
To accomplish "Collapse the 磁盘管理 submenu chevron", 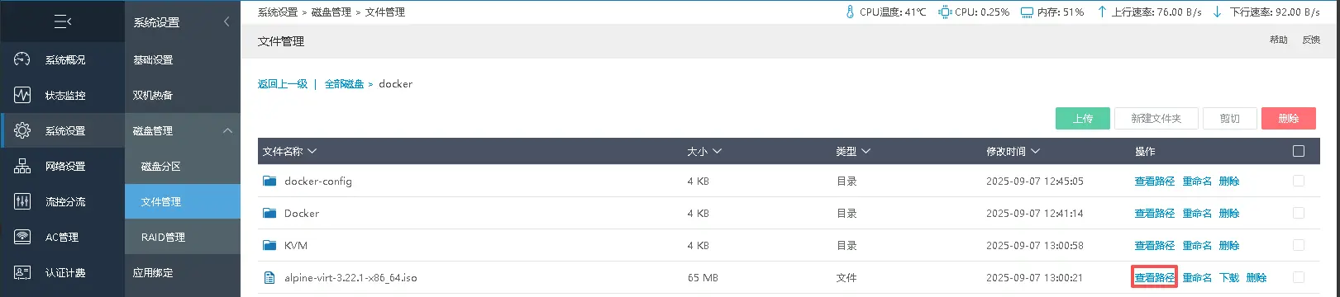I will click(x=227, y=130).
